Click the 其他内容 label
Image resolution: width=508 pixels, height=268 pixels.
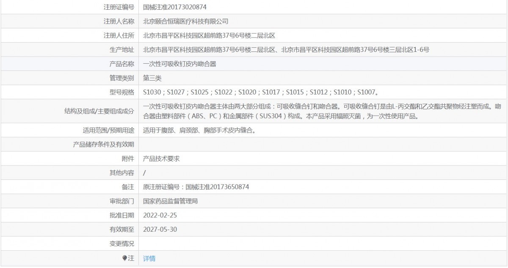pyautogui.click(x=121, y=173)
